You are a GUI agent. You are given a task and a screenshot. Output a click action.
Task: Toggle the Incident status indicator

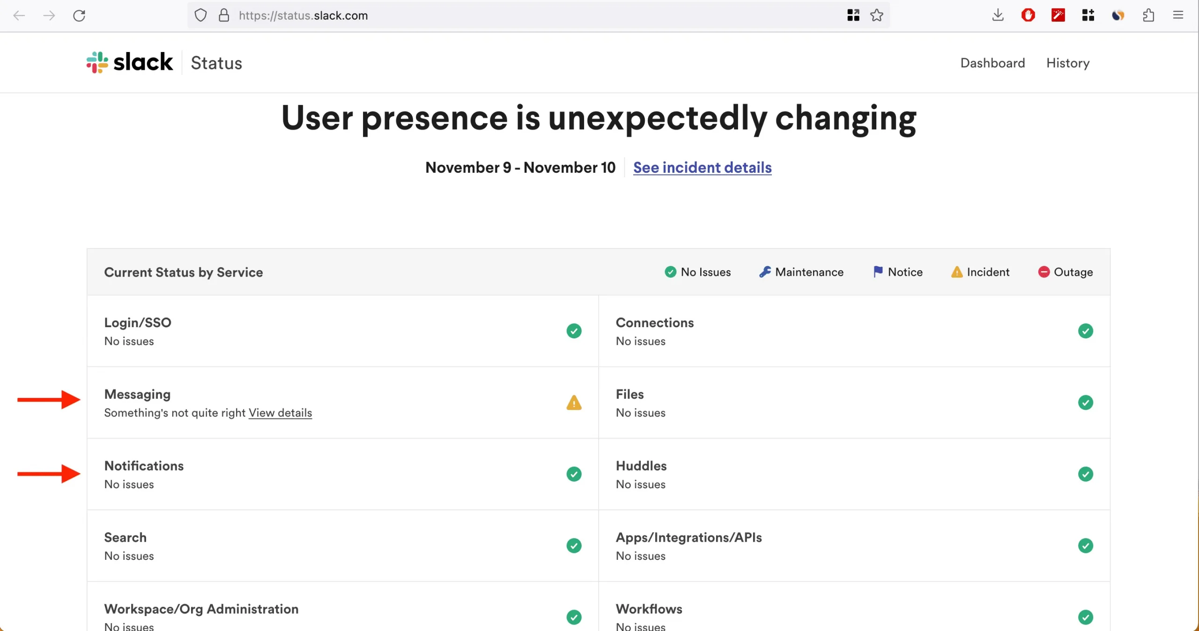[981, 272]
